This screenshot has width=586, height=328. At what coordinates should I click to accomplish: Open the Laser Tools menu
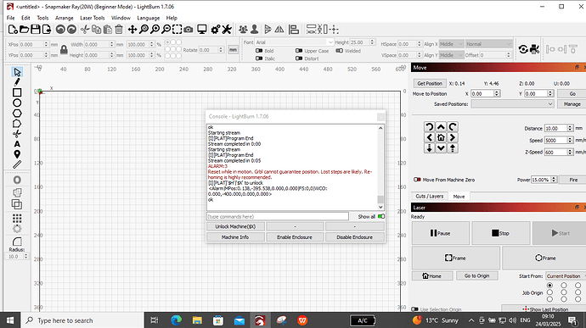pyautogui.click(x=93, y=18)
